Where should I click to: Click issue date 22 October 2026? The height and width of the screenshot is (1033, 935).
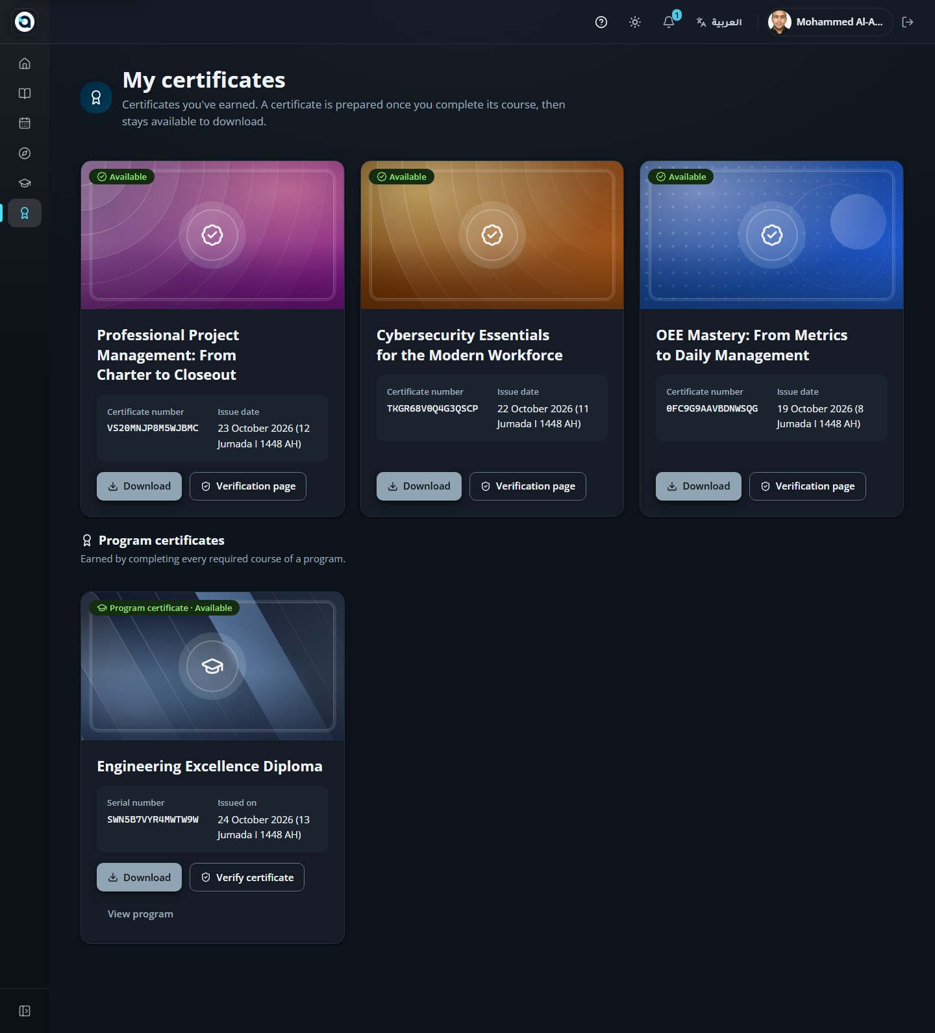pos(543,416)
